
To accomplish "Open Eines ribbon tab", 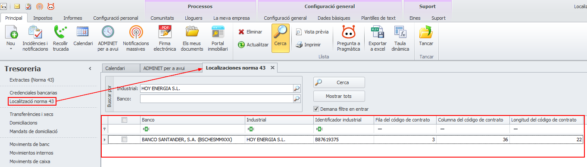I will pyautogui.click(x=415, y=18).
